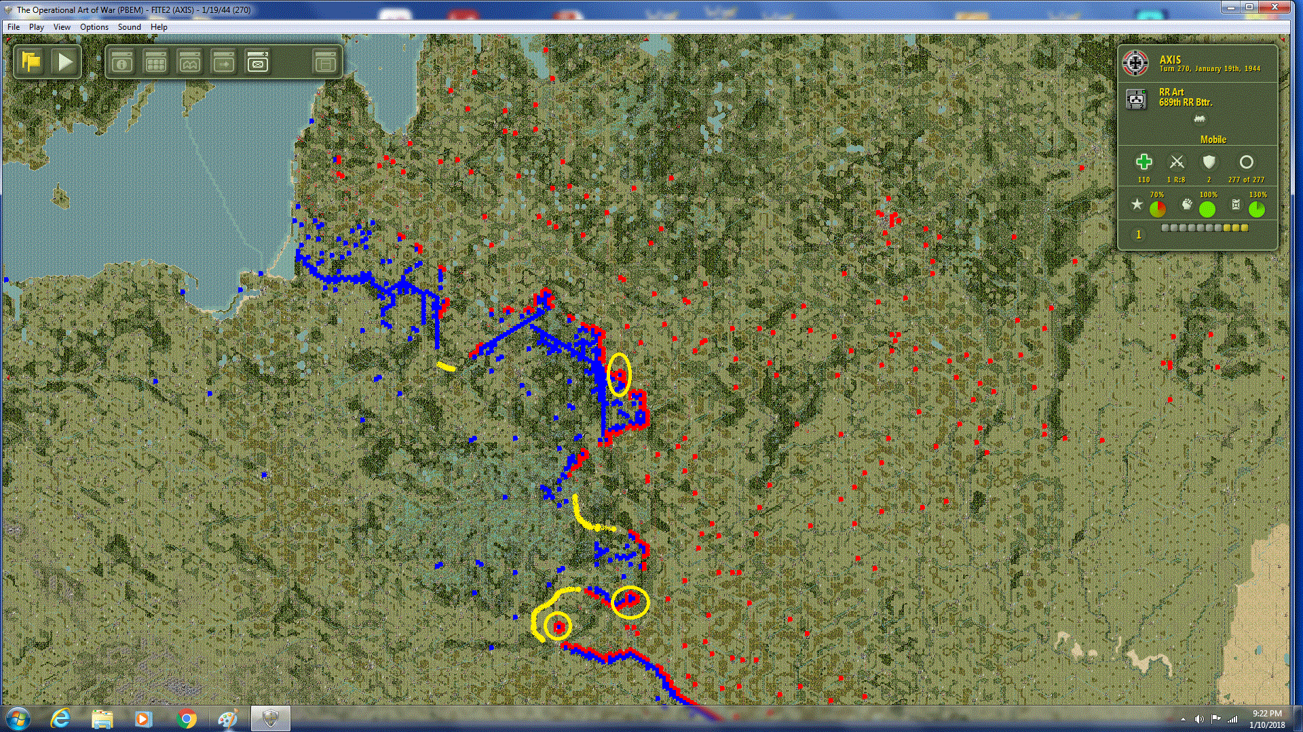Image resolution: width=1303 pixels, height=732 pixels.
Task: Click the fuel can supply icon
Action: click(1236, 205)
